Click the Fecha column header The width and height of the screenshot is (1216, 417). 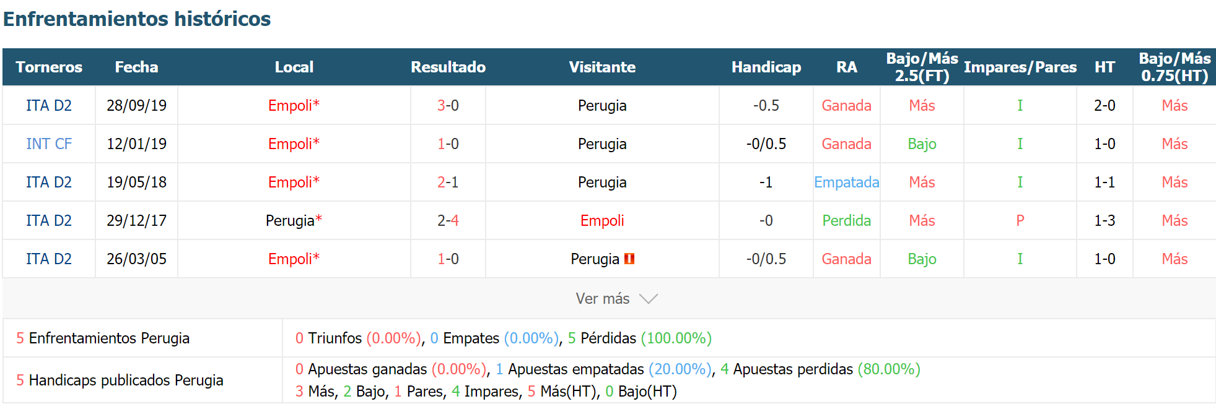pos(136,67)
